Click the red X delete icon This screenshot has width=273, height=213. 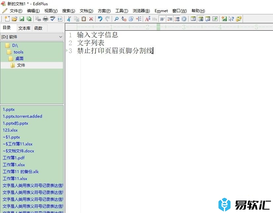91,19
